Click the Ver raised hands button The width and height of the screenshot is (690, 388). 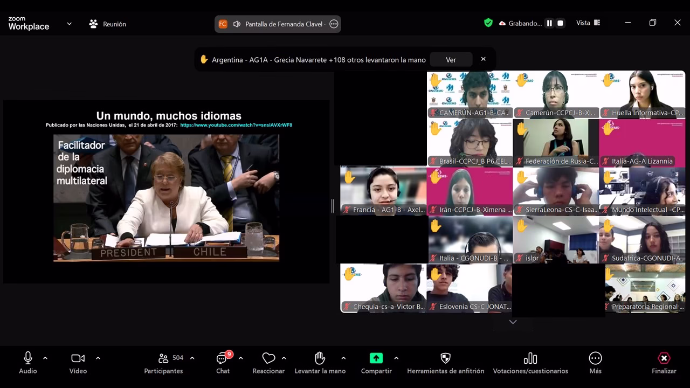451,60
